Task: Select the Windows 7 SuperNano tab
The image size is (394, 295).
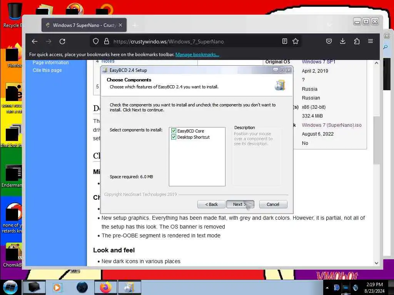Action: click(x=84, y=25)
